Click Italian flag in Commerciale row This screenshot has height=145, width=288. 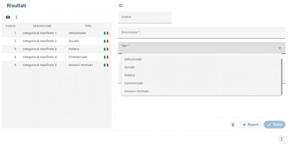[106, 57]
